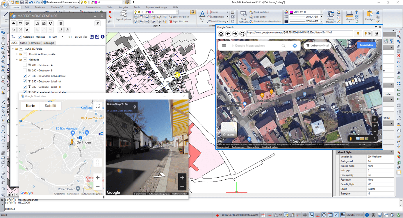Click the map book icon in MapEdit panel
This screenshot has width=403, height=218.
pyautogui.click(x=20, y=23)
